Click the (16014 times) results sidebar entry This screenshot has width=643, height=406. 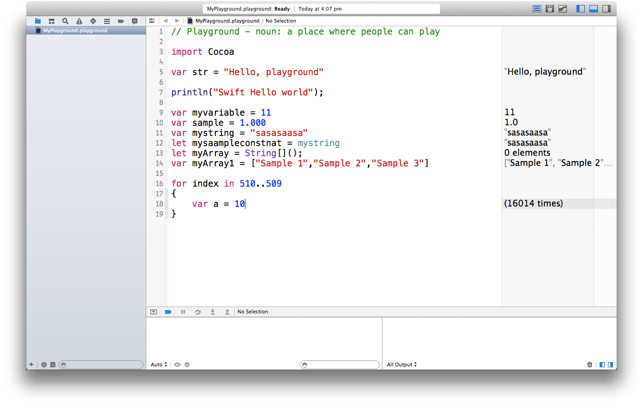pyautogui.click(x=533, y=203)
